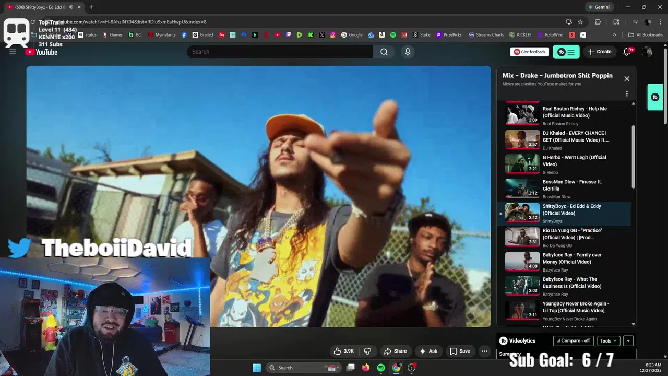
Task: Open the YouTube hamburger guide menu
Action: pyautogui.click(x=13, y=52)
